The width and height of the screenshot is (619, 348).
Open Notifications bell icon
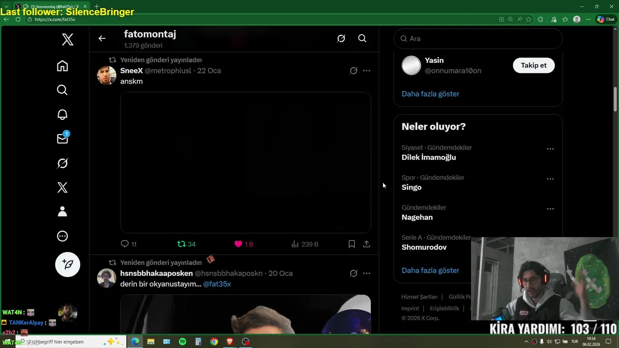point(62,115)
